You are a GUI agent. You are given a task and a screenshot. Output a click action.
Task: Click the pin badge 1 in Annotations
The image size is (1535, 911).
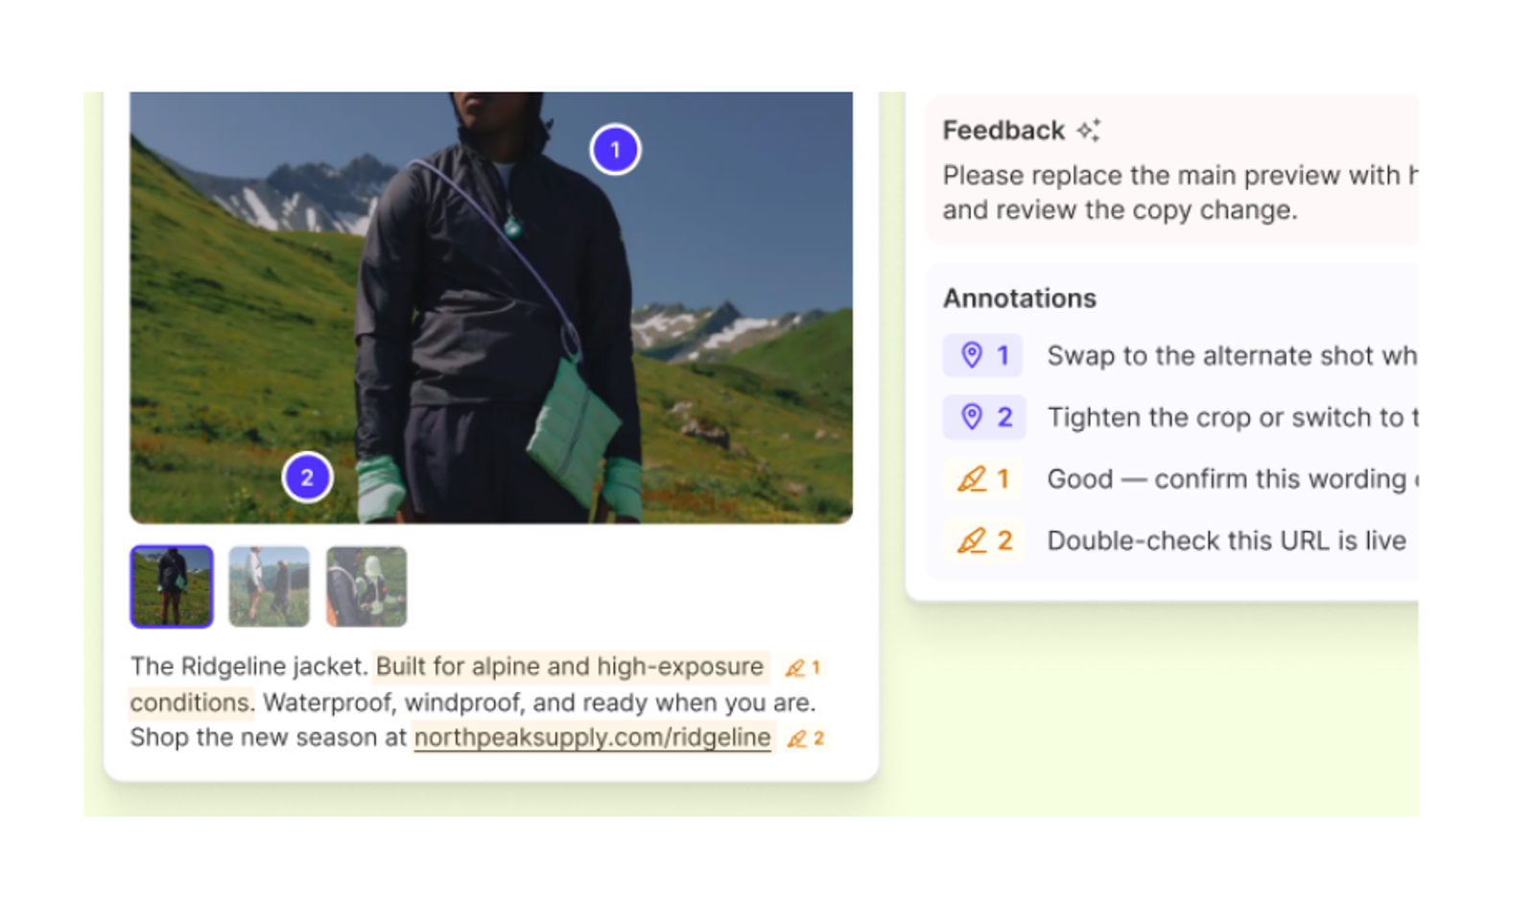[x=983, y=355]
